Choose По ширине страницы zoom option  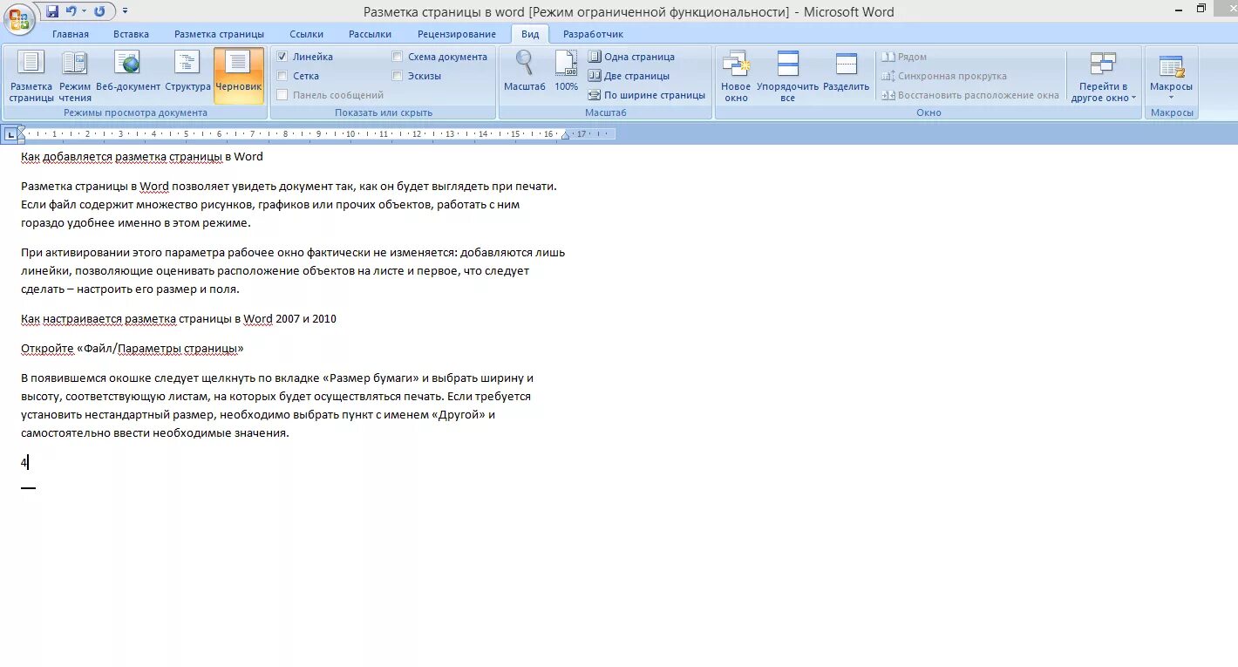(x=646, y=95)
